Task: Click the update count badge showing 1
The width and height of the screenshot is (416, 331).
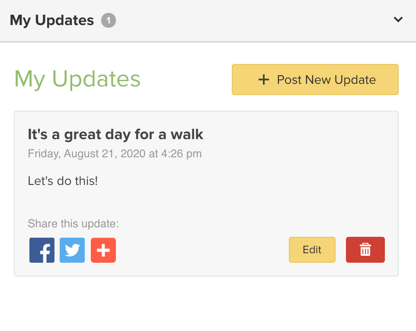Action: tap(109, 20)
